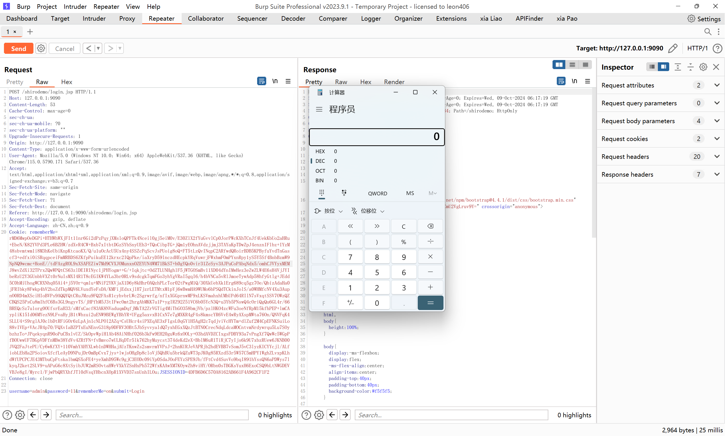Toggle line wrap icon in Request panel
This screenshot has height=436, width=725.
(x=261, y=81)
